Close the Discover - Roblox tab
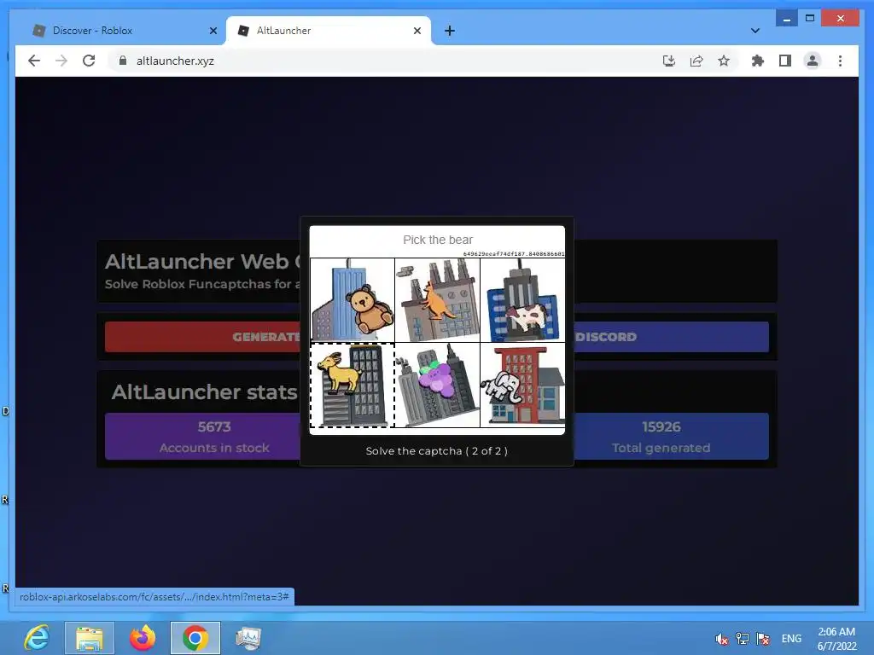The height and width of the screenshot is (655, 874). pyautogui.click(x=213, y=31)
